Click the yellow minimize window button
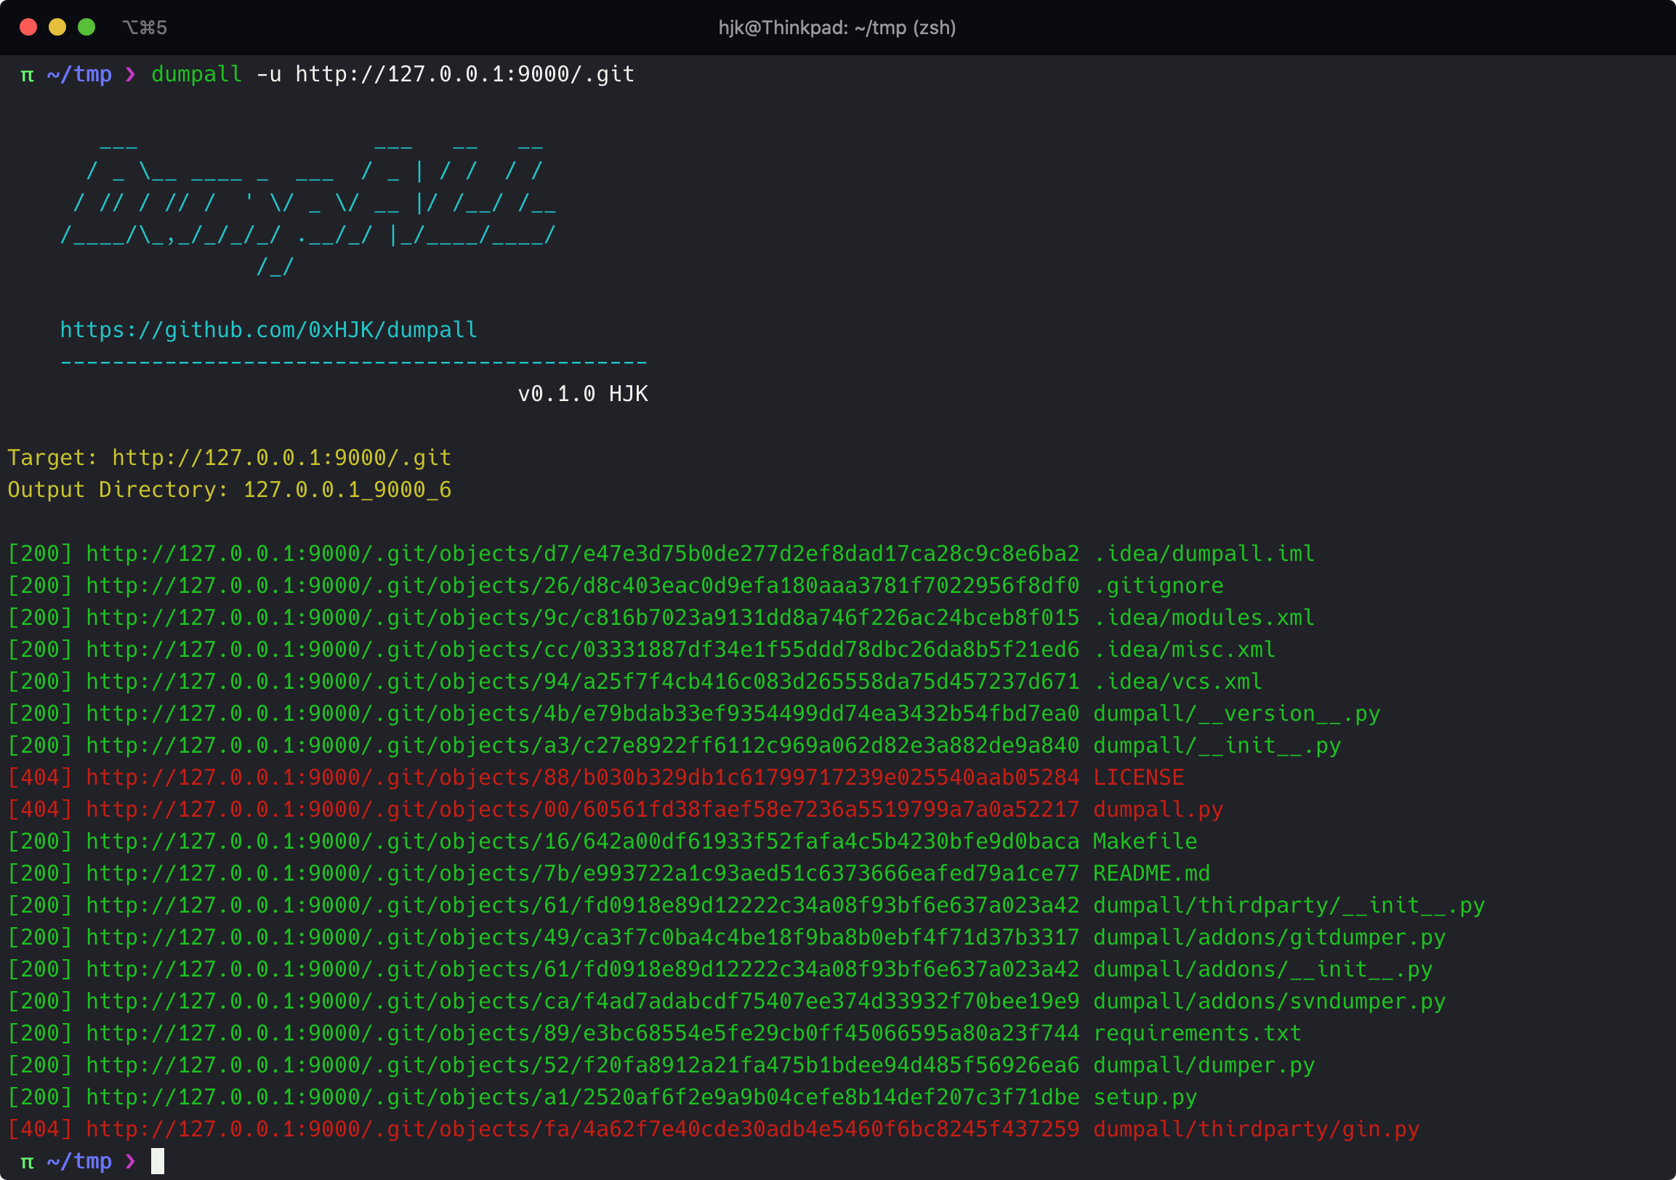This screenshot has width=1676, height=1180. (x=57, y=27)
